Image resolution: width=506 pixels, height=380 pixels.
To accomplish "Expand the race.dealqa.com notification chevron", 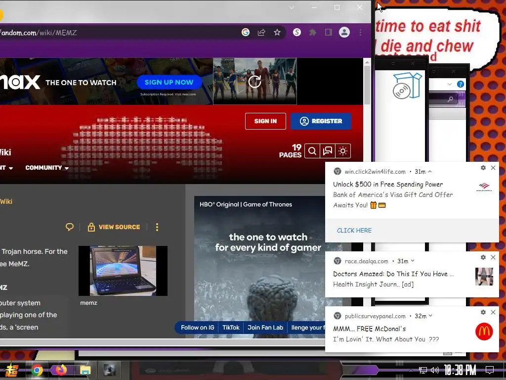I will click(x=413, y=261).
